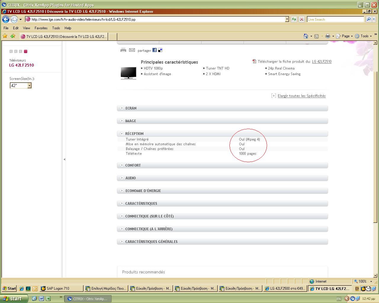Select the TV LCD LG 42LF2510 browser tab
This screenshot has height=303, width=379.
(x=64, y=37)
